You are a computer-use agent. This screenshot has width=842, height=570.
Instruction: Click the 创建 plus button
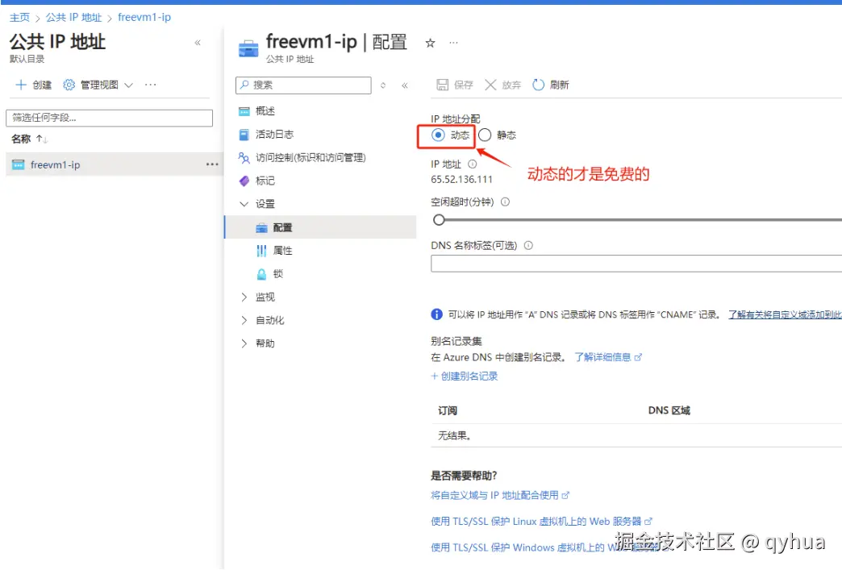click(x=33, y=85)
